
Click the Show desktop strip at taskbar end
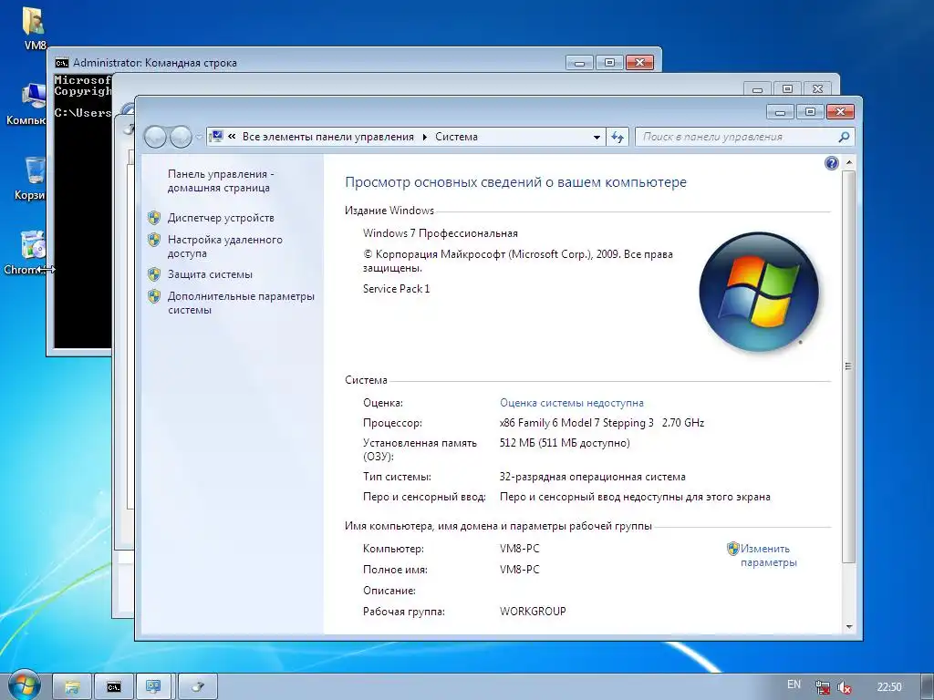[x=929, y=687]
